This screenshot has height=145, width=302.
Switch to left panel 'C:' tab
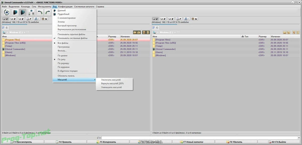(6, 28)
